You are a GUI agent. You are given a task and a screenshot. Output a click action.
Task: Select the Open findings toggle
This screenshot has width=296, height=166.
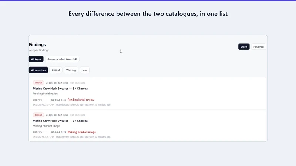pos(244,47)
